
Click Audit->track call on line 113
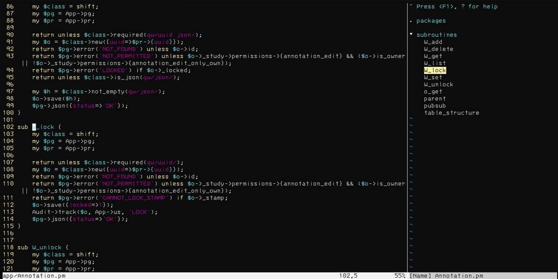click(95, 212)
